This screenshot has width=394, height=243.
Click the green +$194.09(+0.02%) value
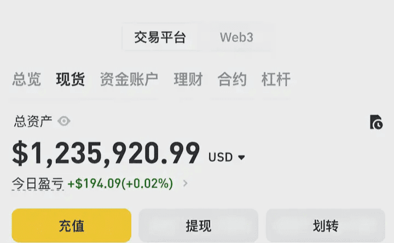click(x=120, y=183)
